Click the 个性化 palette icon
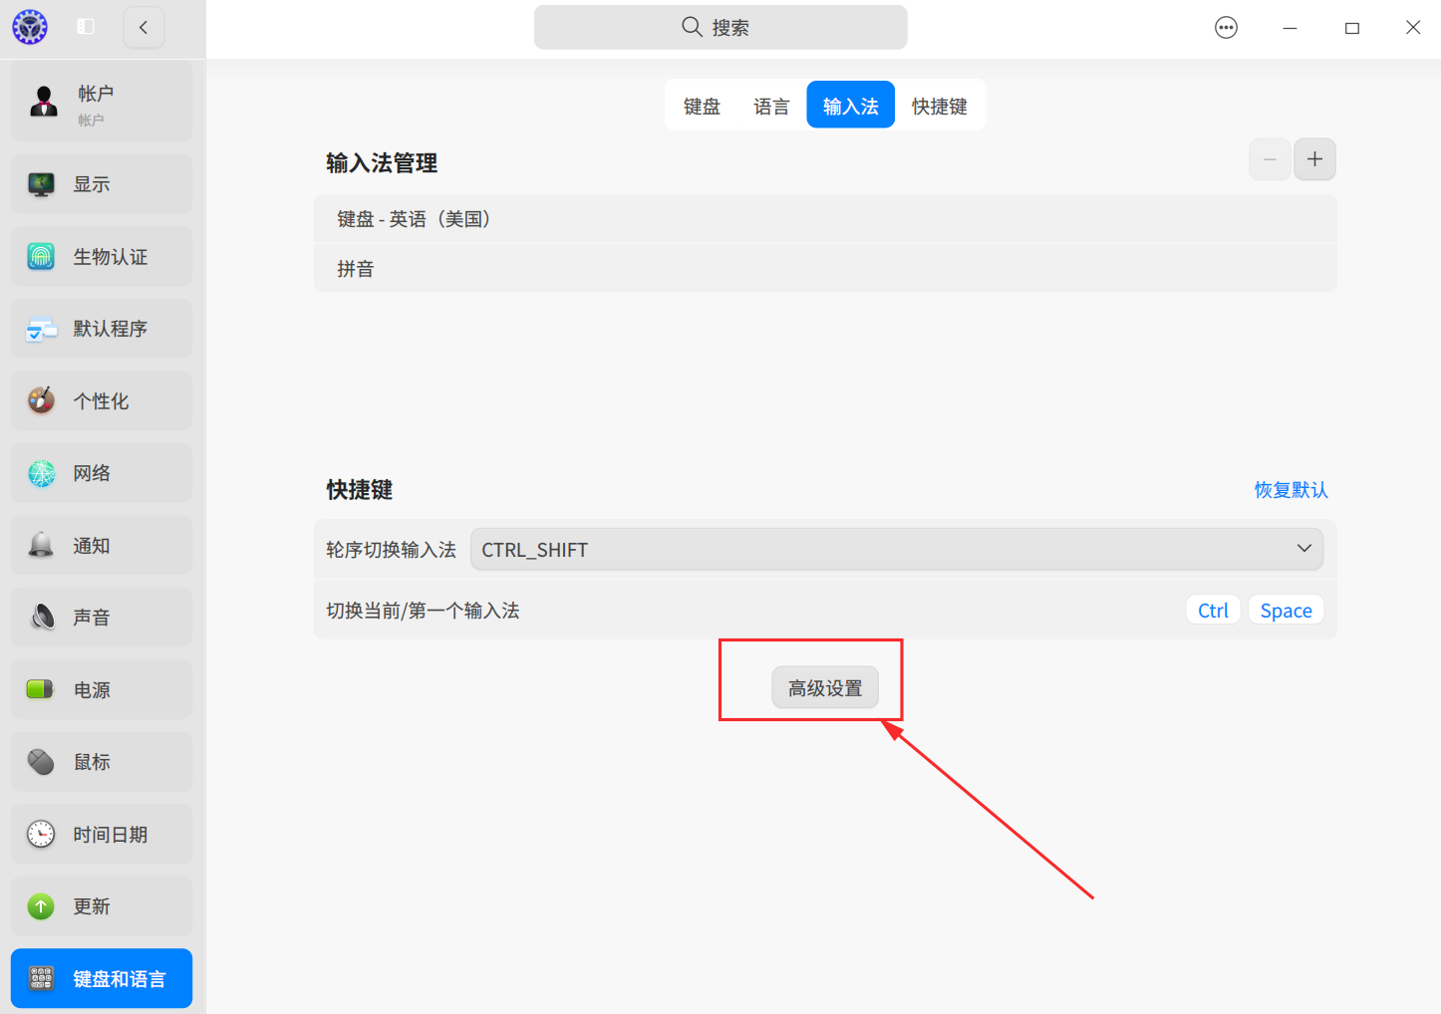1441x1014 pixels. coord(41,400)
